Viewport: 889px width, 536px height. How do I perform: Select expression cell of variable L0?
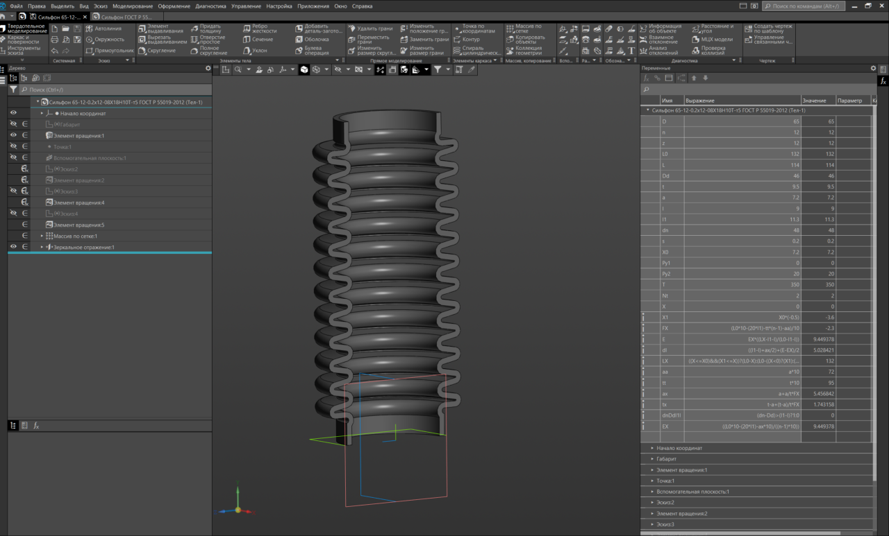click(x=742, y=154)
